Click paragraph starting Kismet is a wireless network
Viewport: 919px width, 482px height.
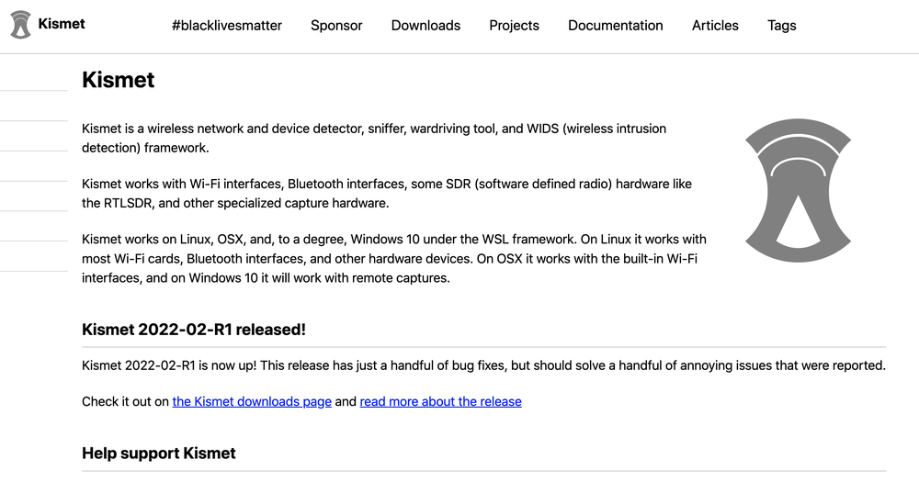coord(374,139)
